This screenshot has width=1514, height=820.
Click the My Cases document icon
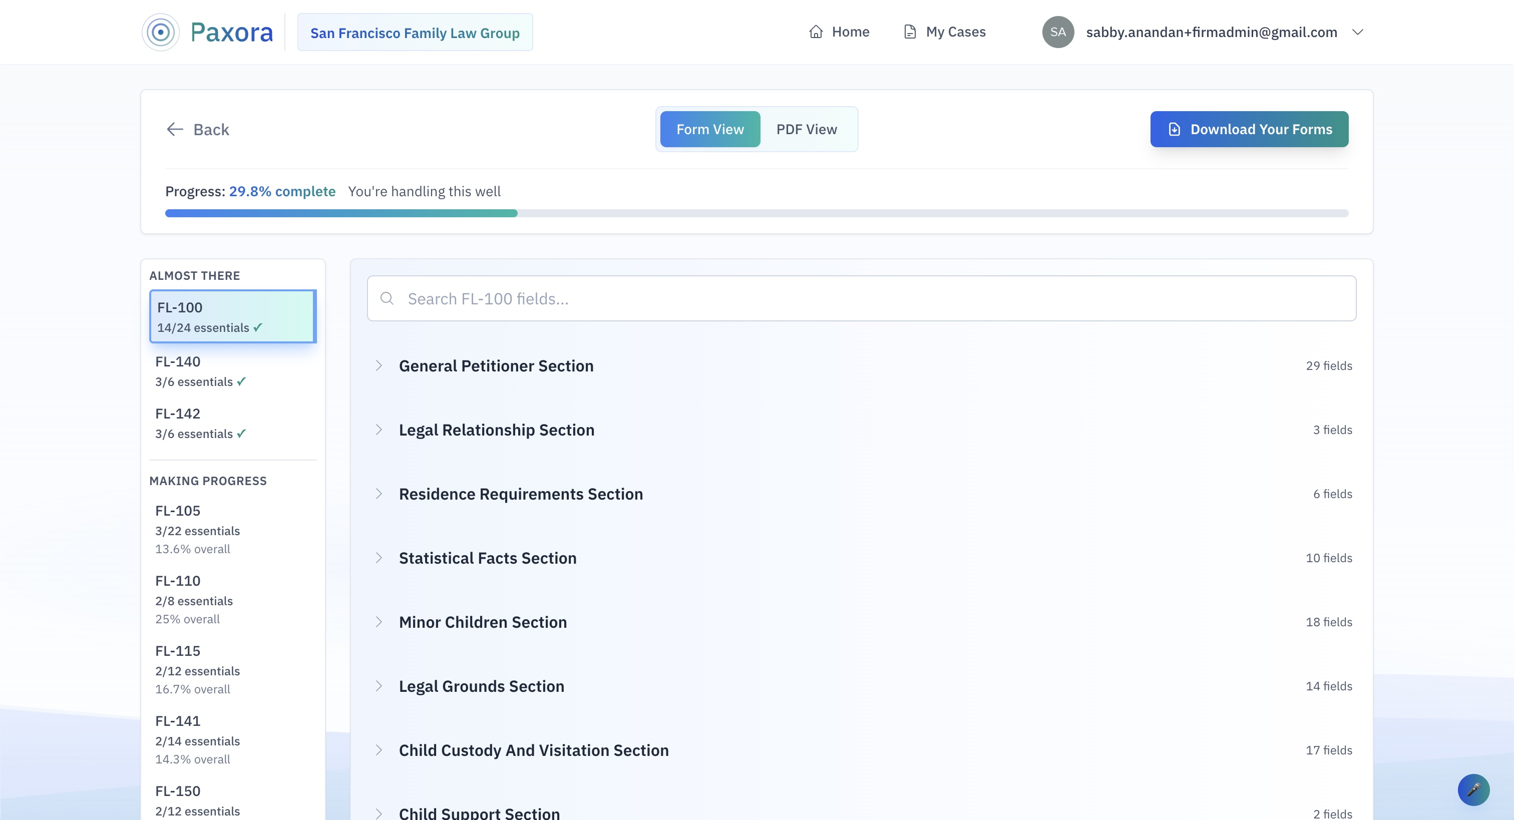point(910,32)
